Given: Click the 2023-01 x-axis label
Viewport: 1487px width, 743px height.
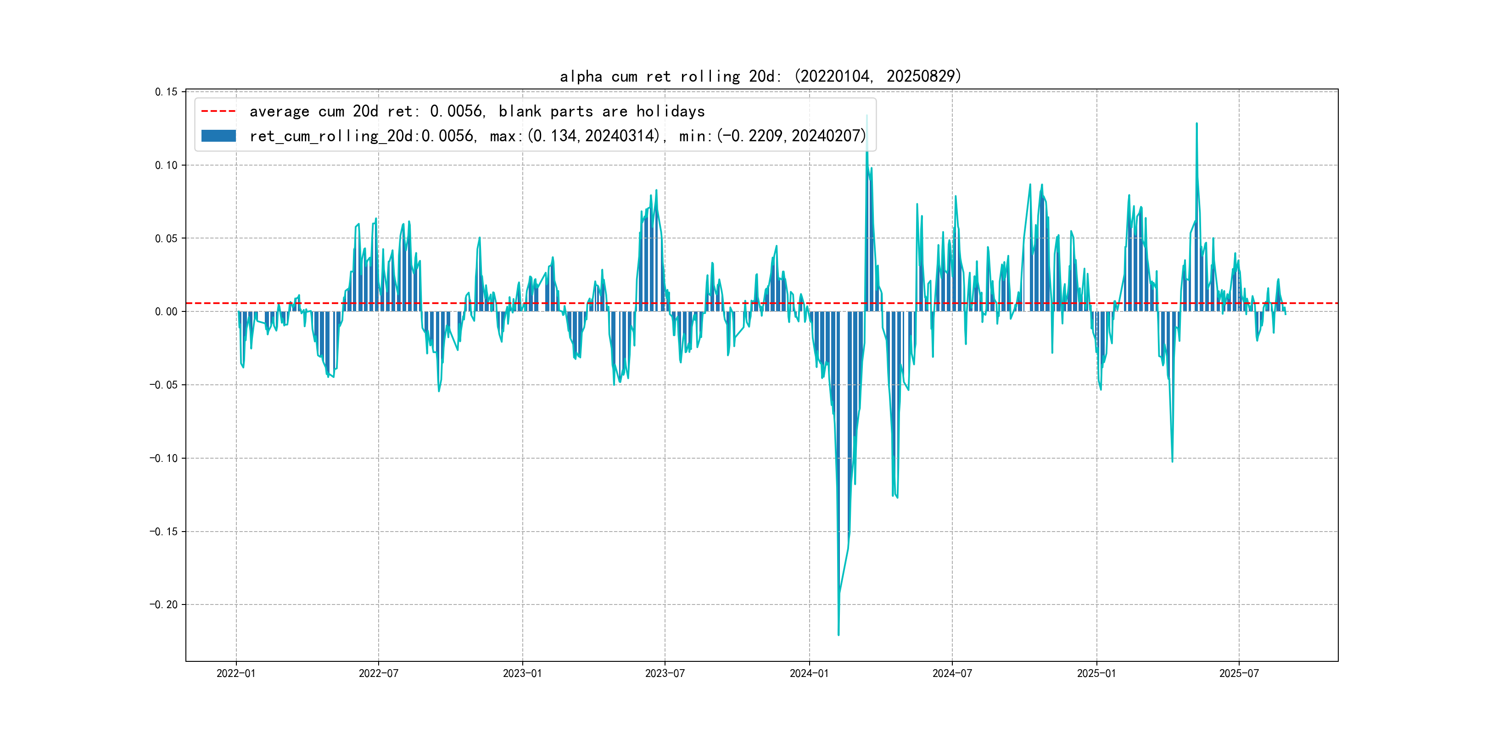Looking at the screenshot, I should [x=522, y=673].
